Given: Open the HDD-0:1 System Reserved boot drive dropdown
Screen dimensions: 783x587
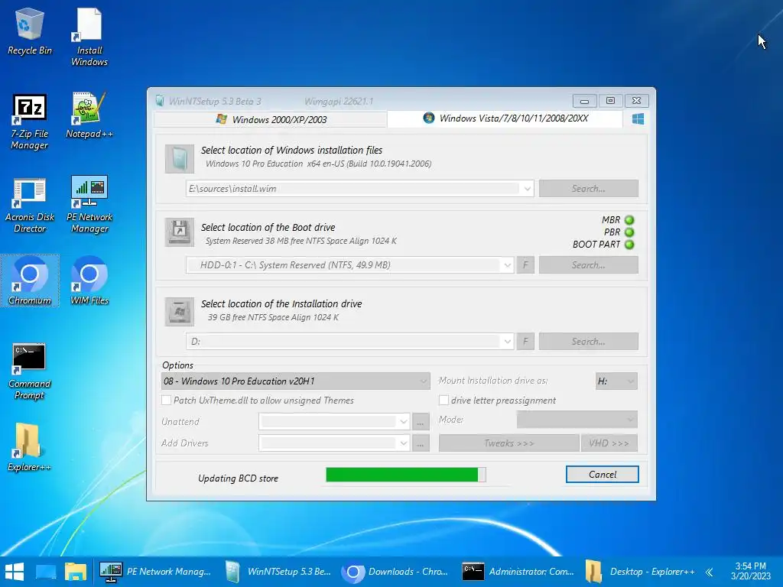Looking at the screenshot, I should [508, 265].
